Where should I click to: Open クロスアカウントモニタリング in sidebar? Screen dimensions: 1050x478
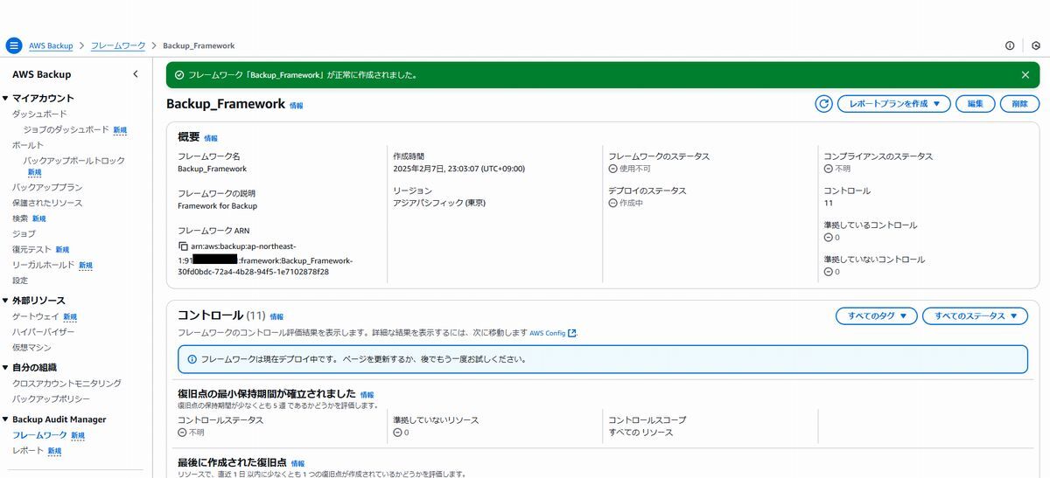pos(66,384)
